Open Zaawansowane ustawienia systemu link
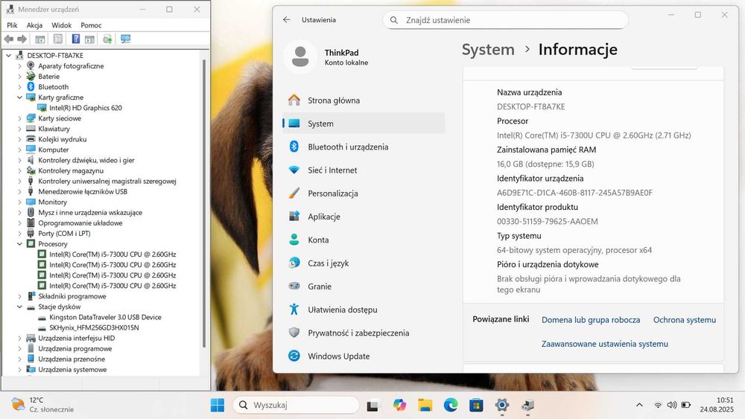This screenshot has width=745, height=419. click(604, 344)
